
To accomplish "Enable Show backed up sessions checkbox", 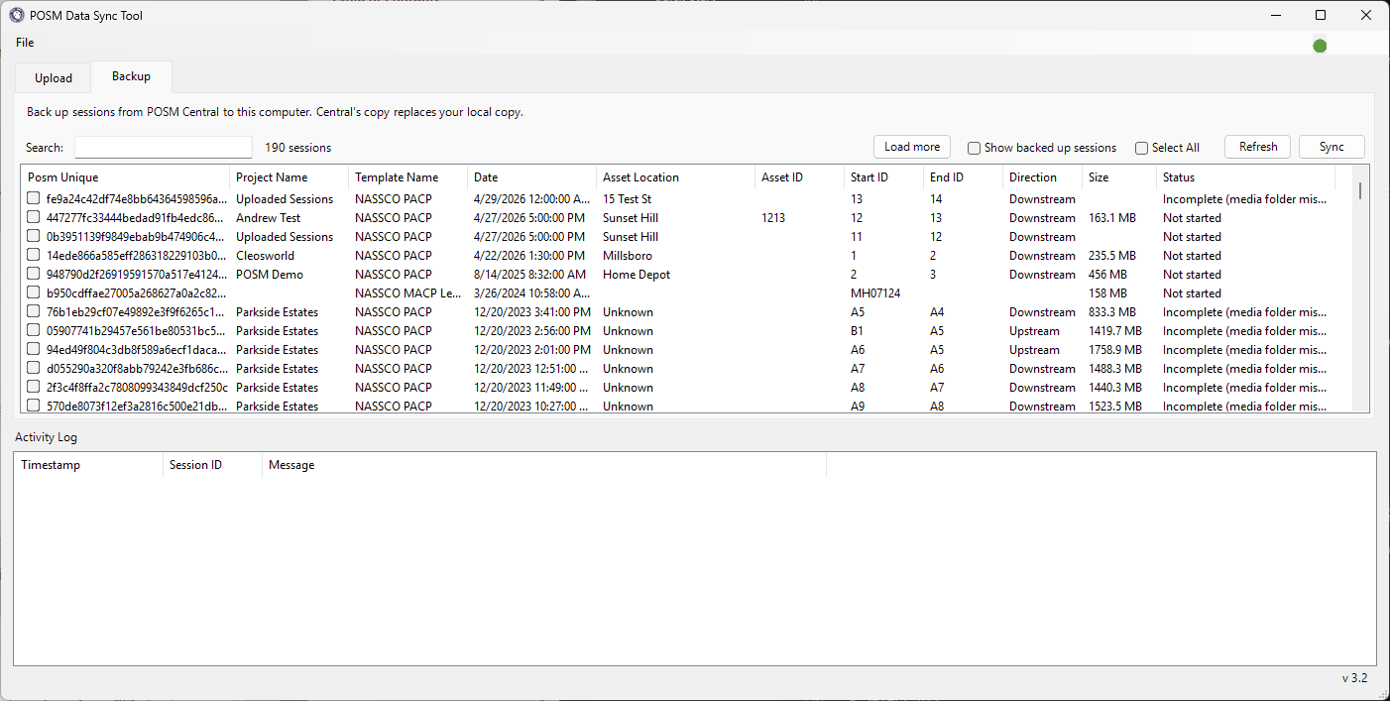I will [975, 148].
